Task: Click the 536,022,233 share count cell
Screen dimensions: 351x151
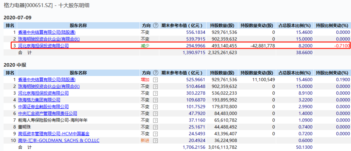Action: point(224,93)
